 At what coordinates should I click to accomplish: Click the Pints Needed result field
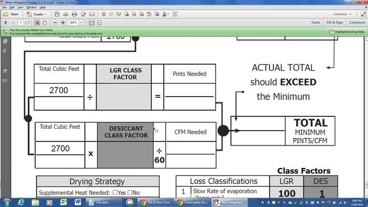pos(189,90)
